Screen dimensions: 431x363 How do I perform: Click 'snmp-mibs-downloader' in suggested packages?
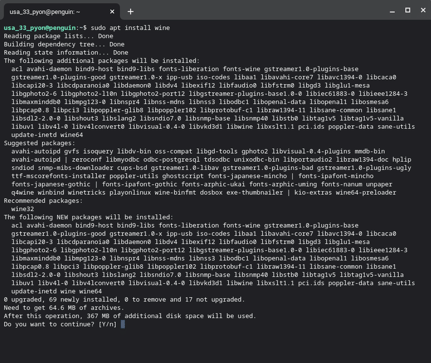point(75,168)
